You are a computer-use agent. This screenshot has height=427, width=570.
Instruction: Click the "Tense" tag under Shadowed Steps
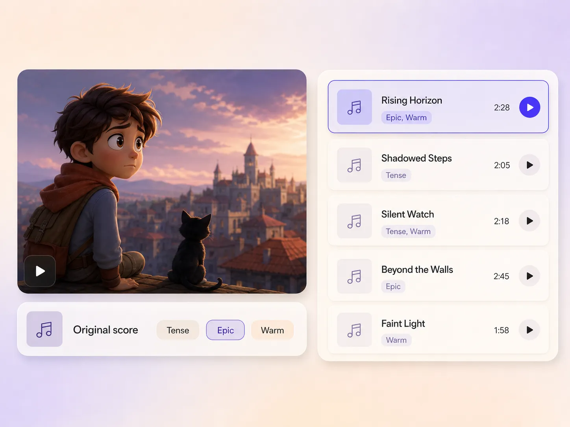pyautogui.click(x=396, y=175)
